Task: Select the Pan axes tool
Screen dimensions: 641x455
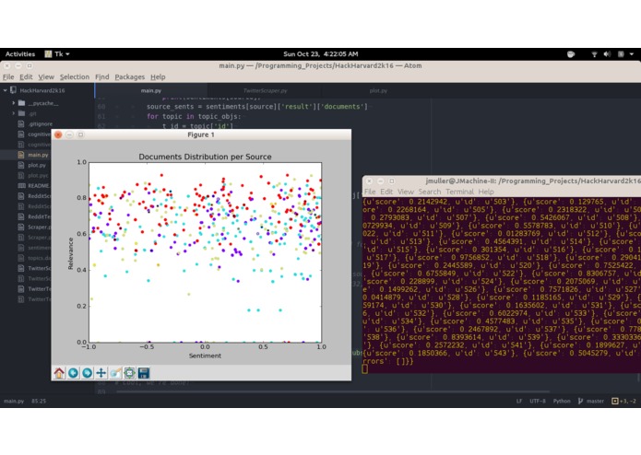Action: 101,373
